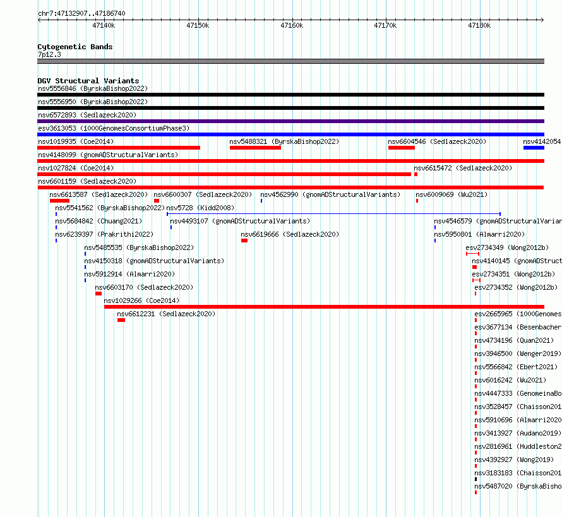Click the blue nsv5728 span line
Screen dimensions: 562x517
[x=333, y=214]
